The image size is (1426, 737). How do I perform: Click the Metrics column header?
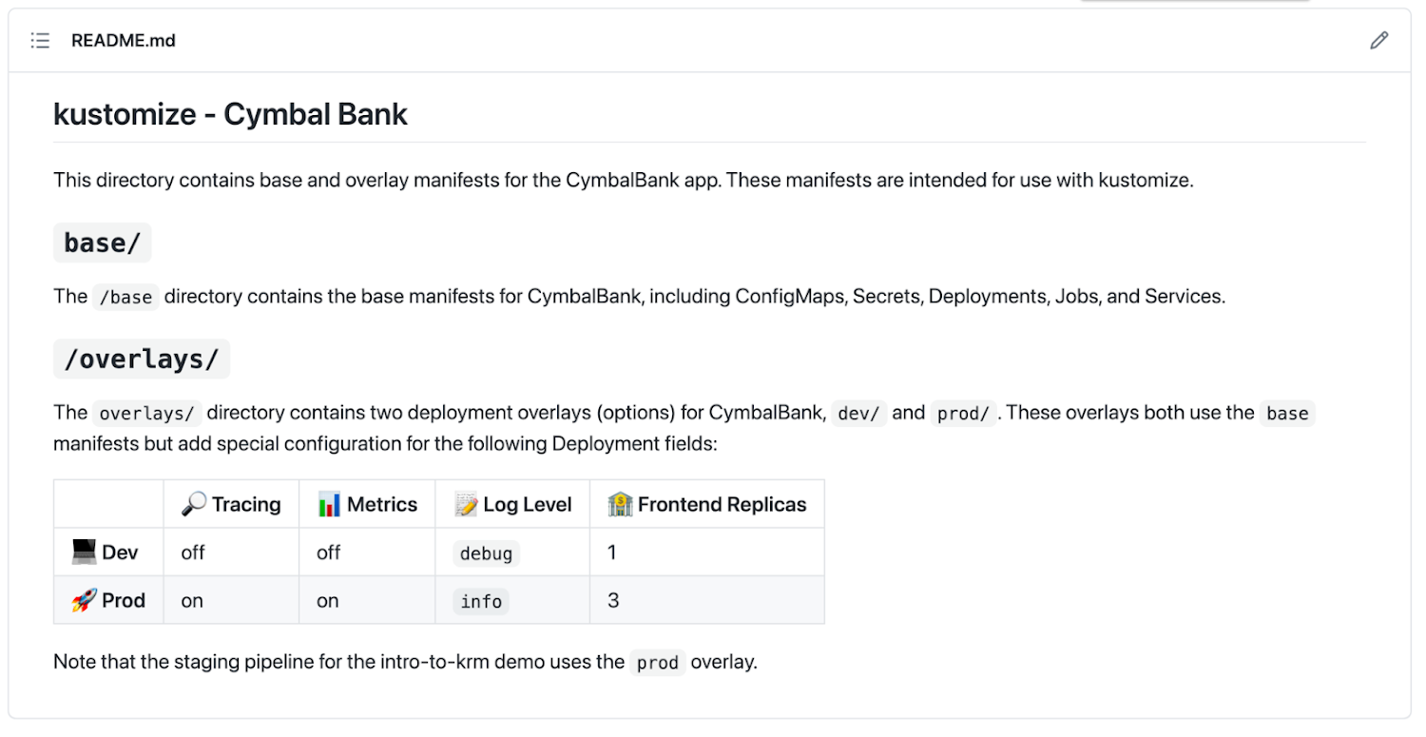click(x=367, y=504)
